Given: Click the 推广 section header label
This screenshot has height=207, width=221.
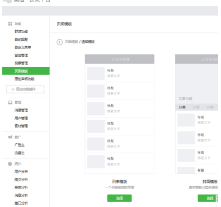Looking at the screenshot, I should pos(18,137).
